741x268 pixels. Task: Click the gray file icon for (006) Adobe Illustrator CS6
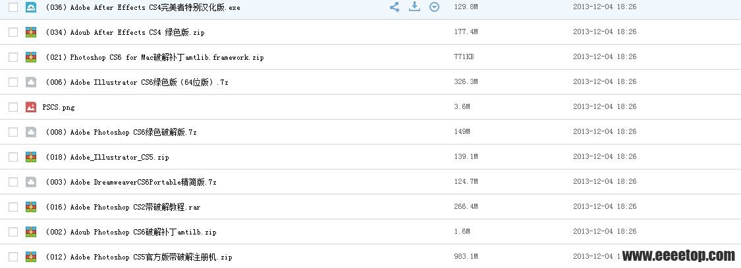coord(31,82)
